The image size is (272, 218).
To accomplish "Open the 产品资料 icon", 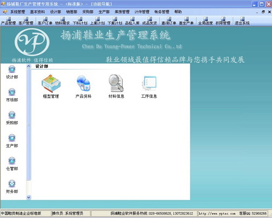I will (x=83, y=83).
